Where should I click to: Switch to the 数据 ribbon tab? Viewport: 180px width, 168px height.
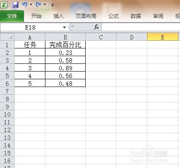(136, 16)
